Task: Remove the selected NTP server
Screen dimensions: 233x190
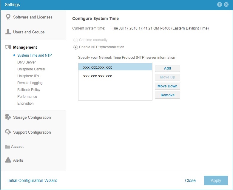Action: coord(167,95)
